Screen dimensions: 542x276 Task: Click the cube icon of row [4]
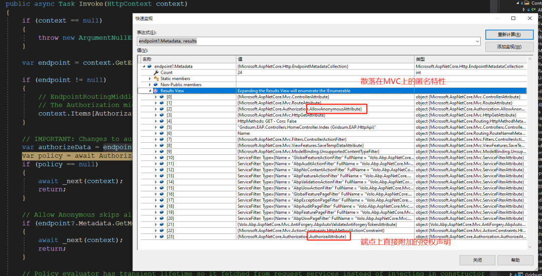tap(162, 121)
